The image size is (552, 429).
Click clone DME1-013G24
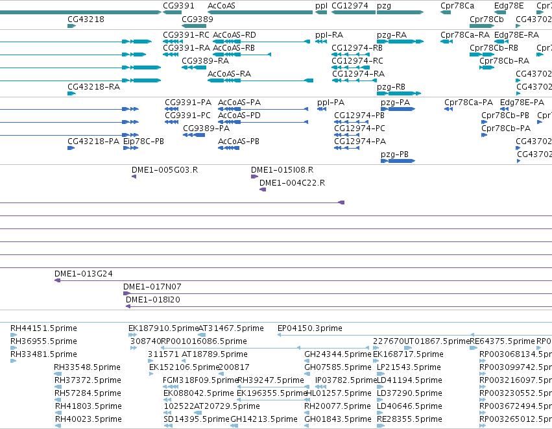(84, 274)
